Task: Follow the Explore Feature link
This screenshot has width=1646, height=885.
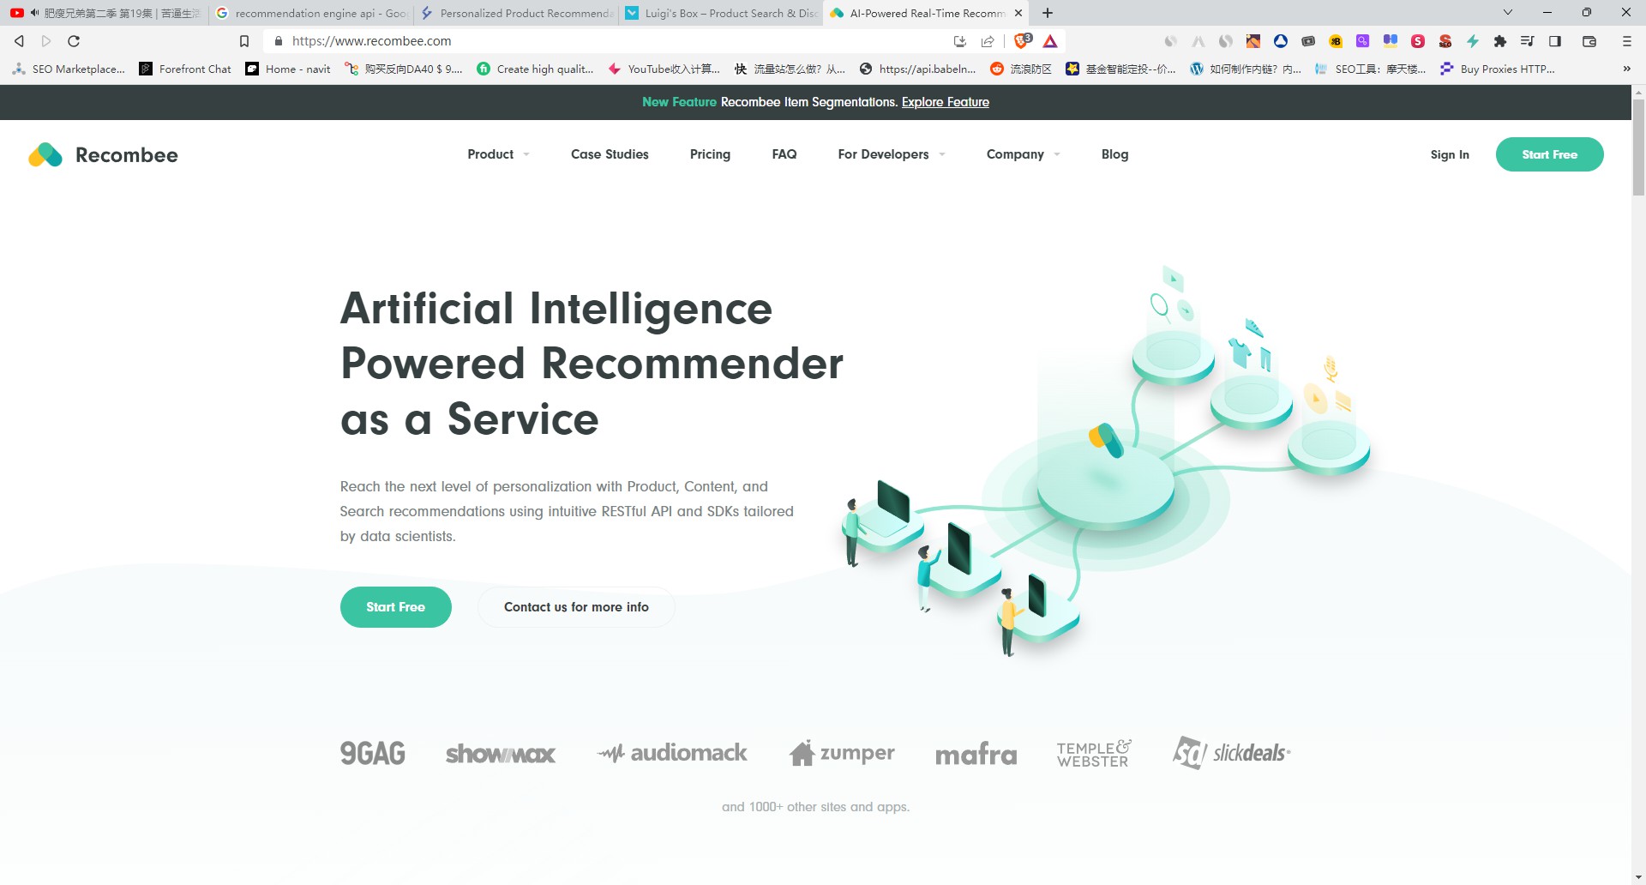Action: [945, 102]
